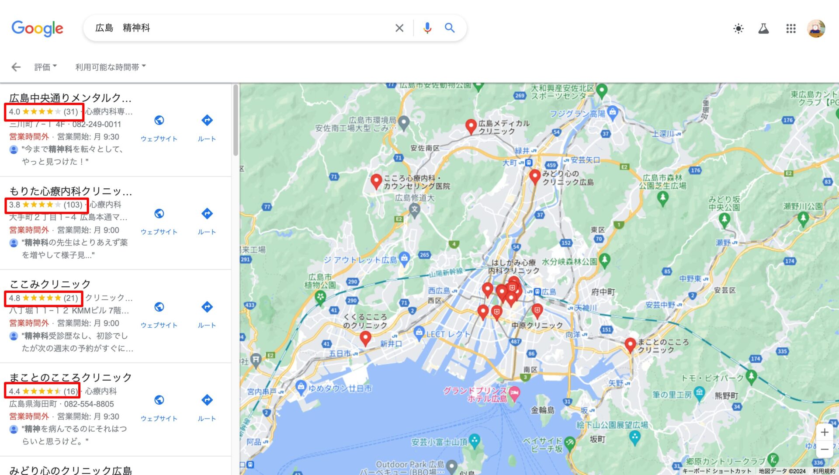Select 中原クリニック map pin
The image size is (839, 475).
click(x=537, y=311)
